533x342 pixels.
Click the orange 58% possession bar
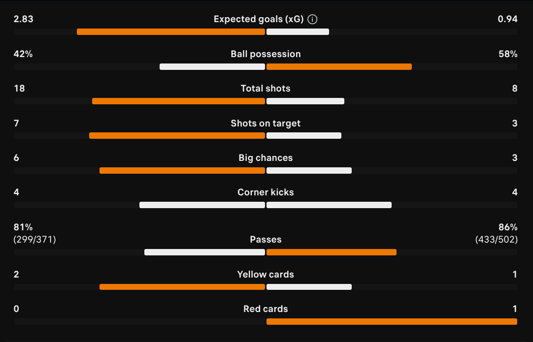[x=339, y=67]
